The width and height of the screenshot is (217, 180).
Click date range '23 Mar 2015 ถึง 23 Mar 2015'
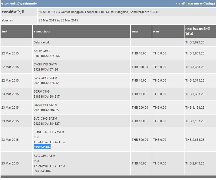click(58, 20)
